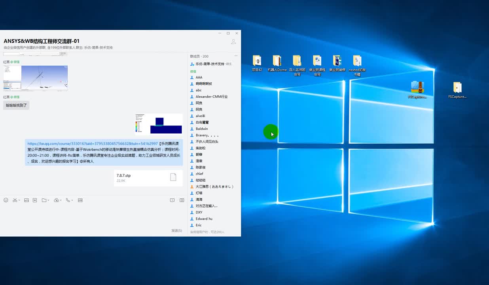Viewport: 489px width, 285px height.
Task: Expand the phone call dropdown arrow
Action: pyautogui.click(x=72, y=200)
